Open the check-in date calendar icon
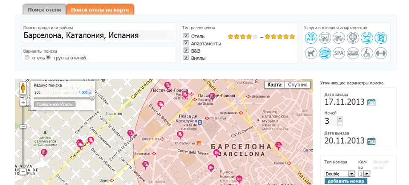This screenshot has height=185, width=409. click(371, 102)
